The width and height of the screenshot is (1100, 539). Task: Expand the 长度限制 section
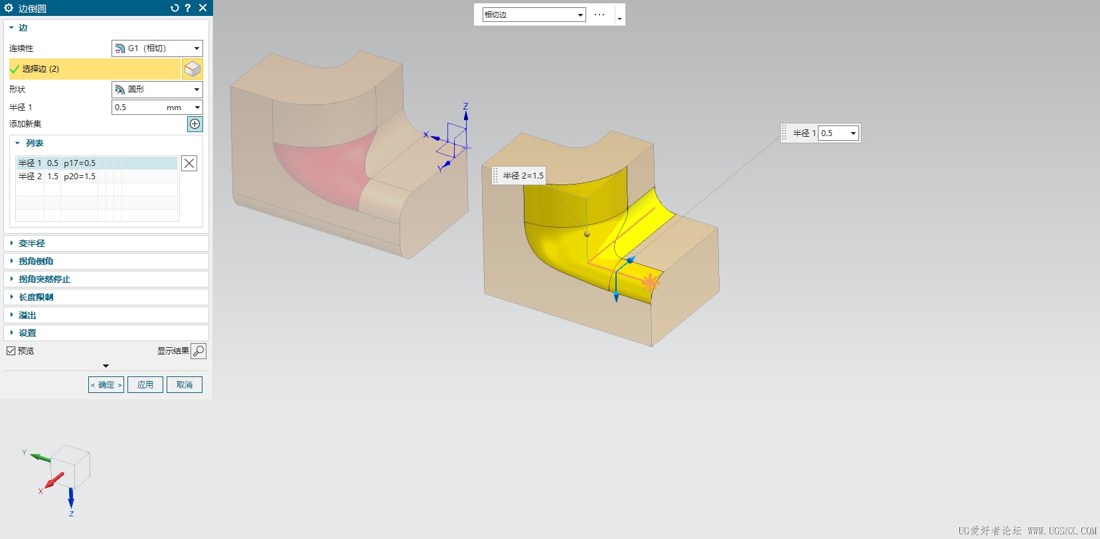click(106, 297)
